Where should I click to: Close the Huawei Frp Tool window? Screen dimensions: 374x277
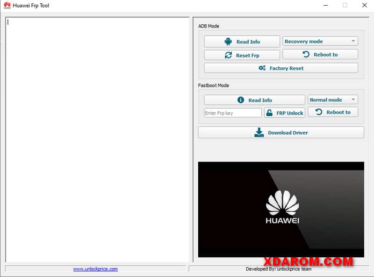365,5
